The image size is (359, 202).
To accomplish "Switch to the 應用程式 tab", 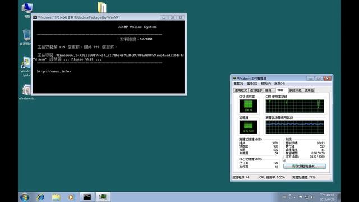I will (x=241, y=91).
